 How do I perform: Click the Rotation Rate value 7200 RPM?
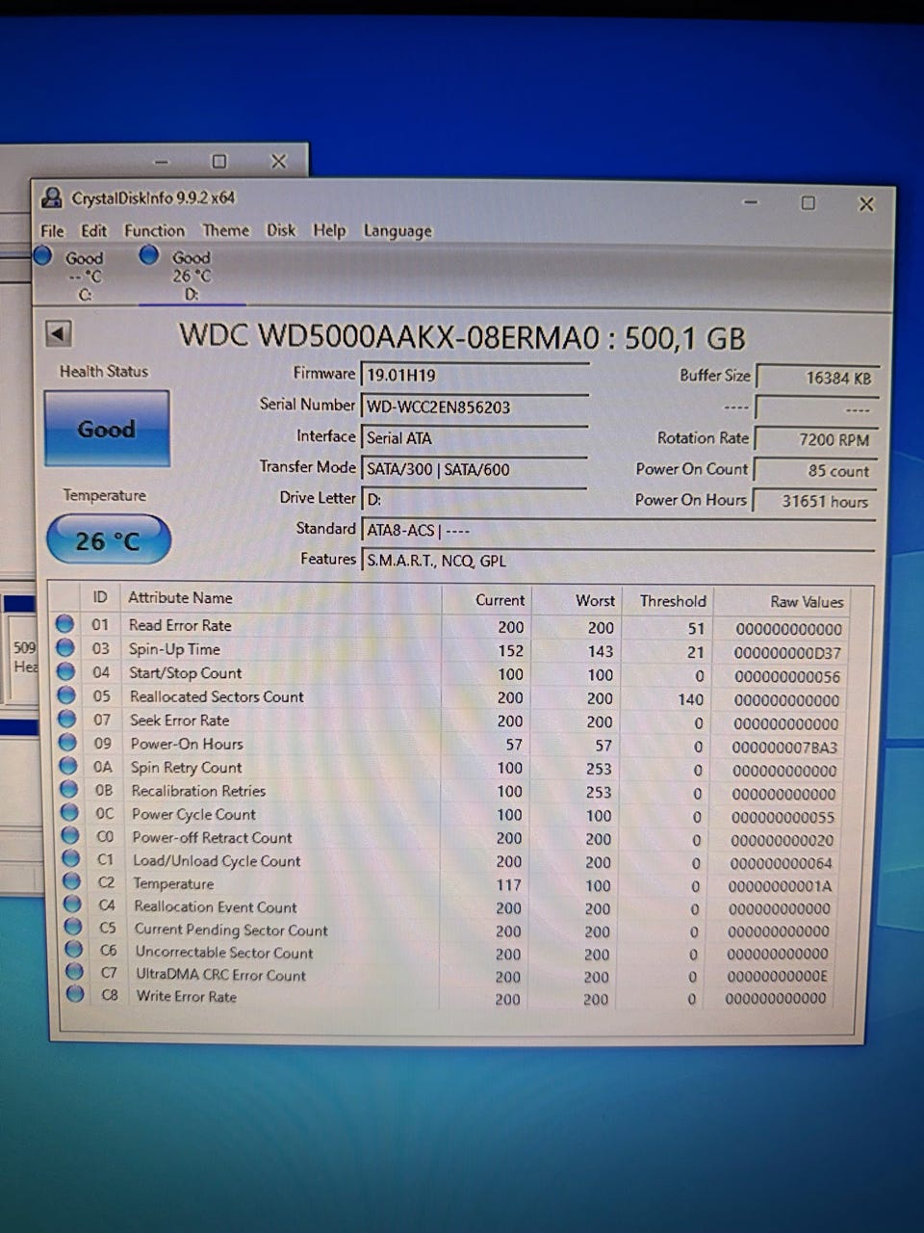tap(817, 439)
